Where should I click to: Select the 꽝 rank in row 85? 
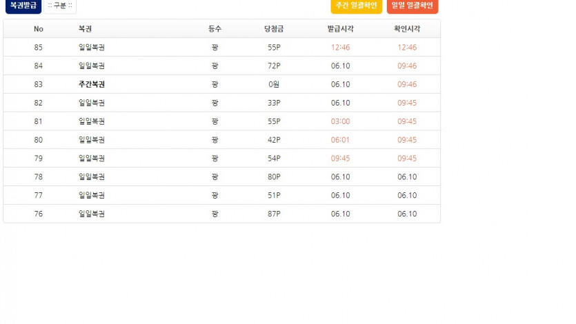pyautogui.click(x=215, y=48)
